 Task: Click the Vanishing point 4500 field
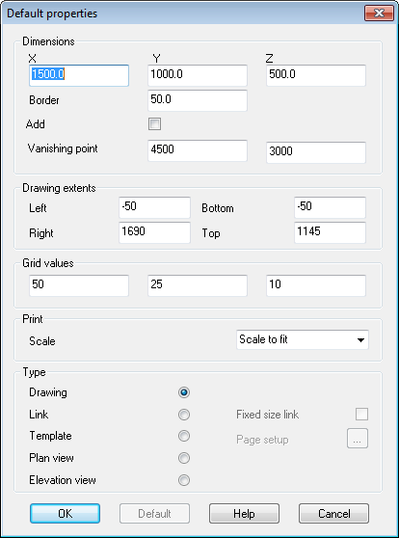point(198,150)
